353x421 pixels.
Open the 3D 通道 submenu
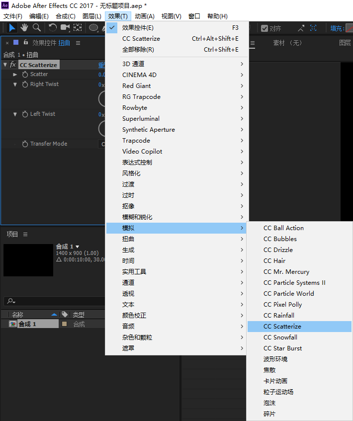point(177,64)
